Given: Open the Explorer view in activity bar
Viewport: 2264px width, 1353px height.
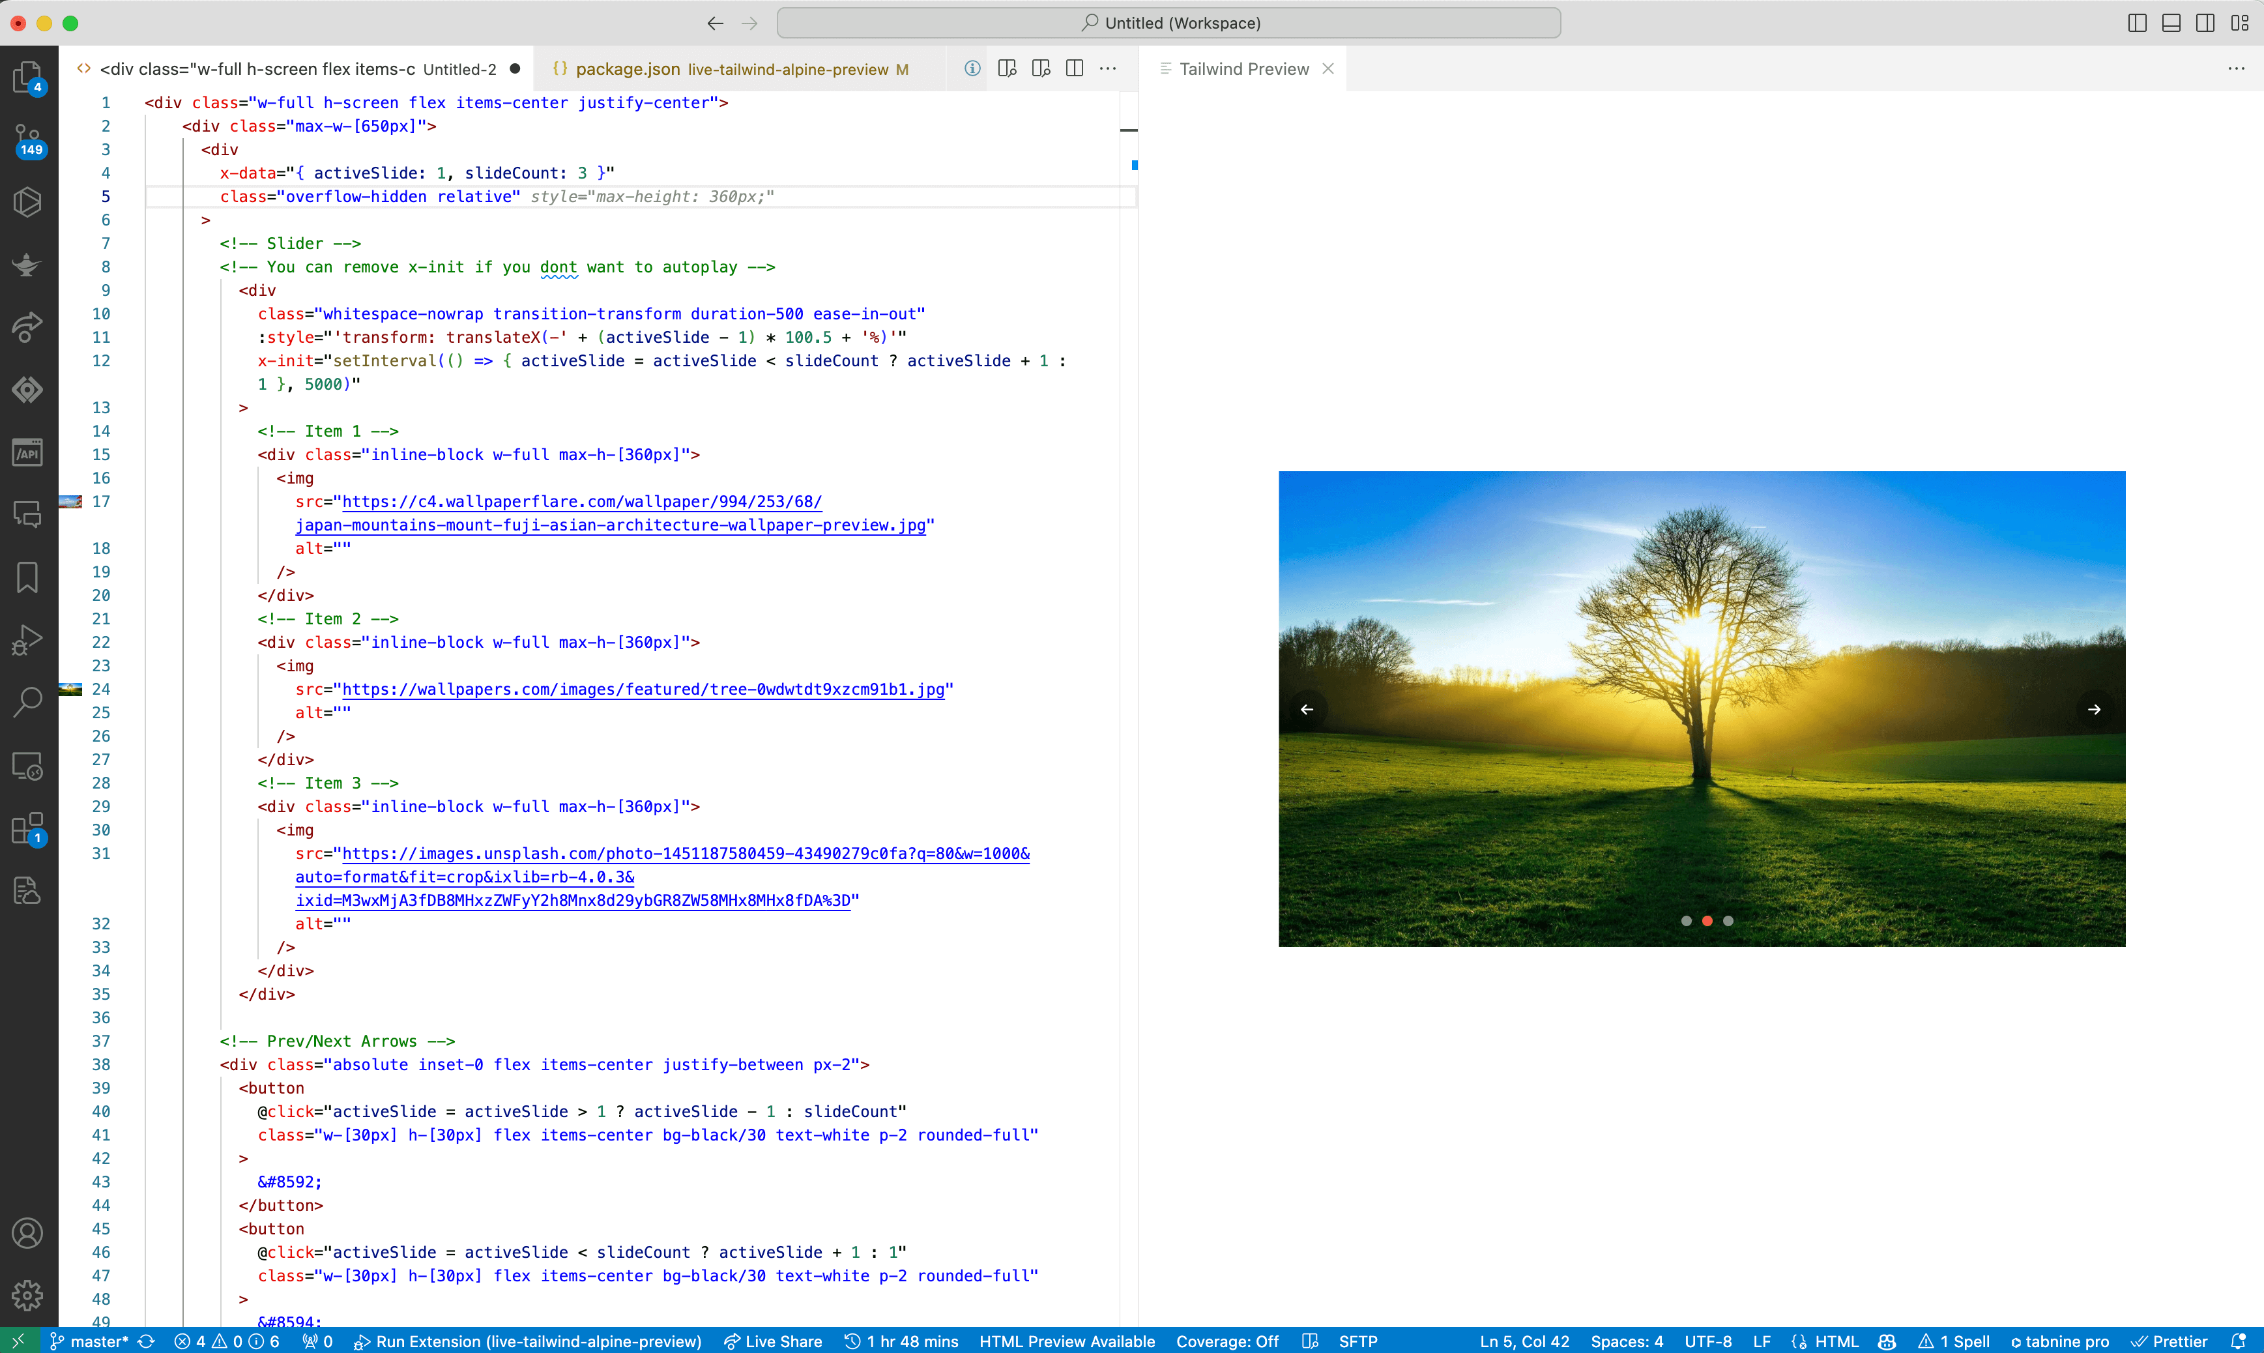Looking at the screenshot, I should [27, 77].
